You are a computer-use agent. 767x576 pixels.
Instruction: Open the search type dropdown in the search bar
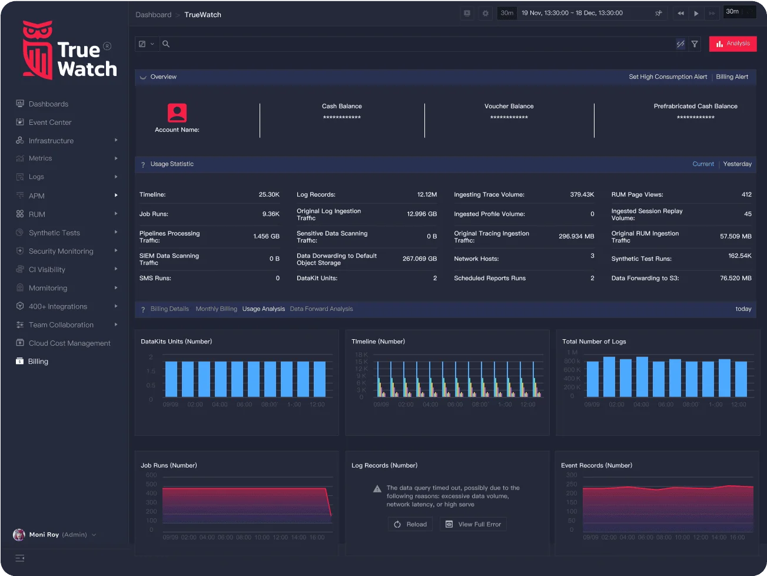tap(146, 44)
